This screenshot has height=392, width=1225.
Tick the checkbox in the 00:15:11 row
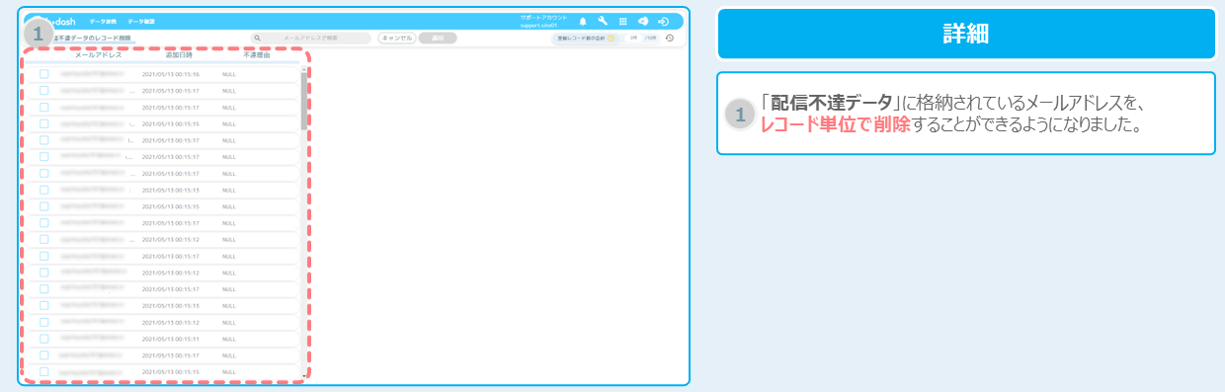tap(44, 339)
